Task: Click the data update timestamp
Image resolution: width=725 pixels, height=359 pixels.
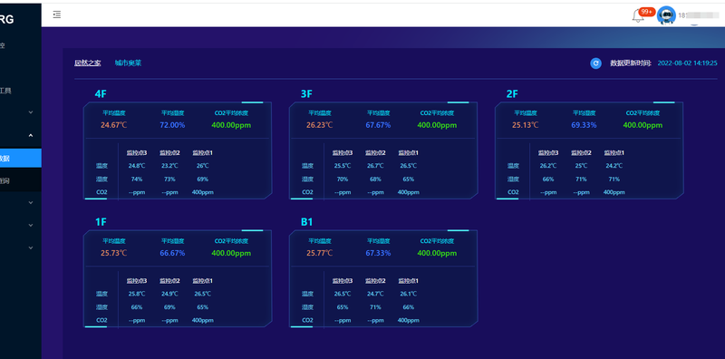Action: click(687, 63)
